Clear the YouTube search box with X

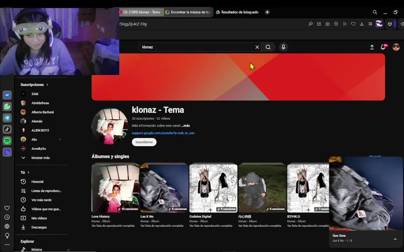tap(257, 47)
